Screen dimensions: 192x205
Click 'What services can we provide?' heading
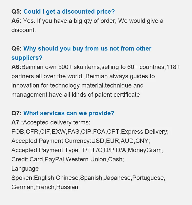pyautogui.click(x=69, y=113)
